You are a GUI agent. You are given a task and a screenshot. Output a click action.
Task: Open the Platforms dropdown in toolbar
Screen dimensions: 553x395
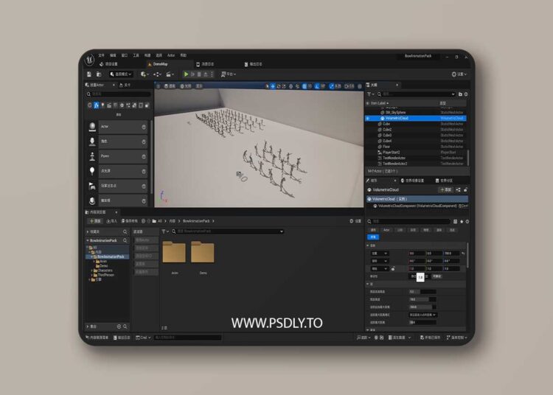[227, 74]
